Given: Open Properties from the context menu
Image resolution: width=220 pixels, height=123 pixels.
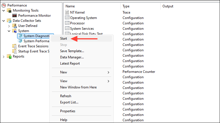Looking at the screenshot, I should coord(68,111).
